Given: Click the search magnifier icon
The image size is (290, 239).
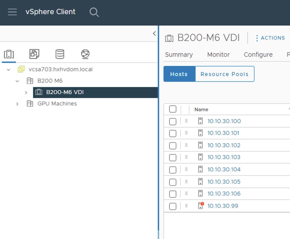Looking at the screenshot, I should (94, 12).
